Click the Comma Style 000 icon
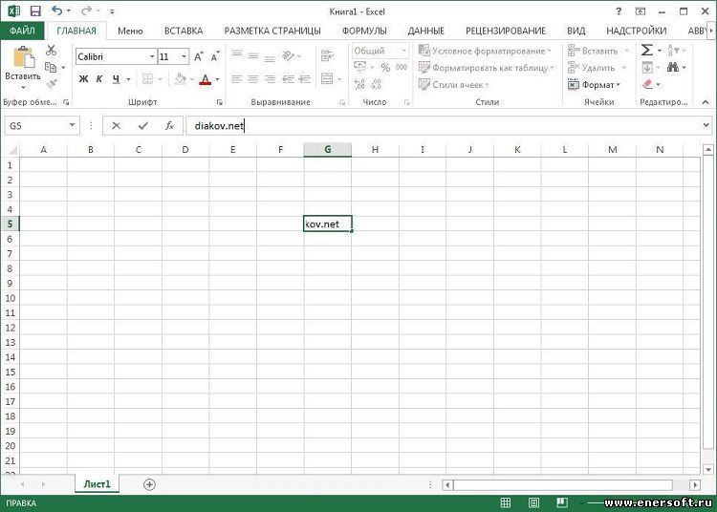 pos(402,68)
